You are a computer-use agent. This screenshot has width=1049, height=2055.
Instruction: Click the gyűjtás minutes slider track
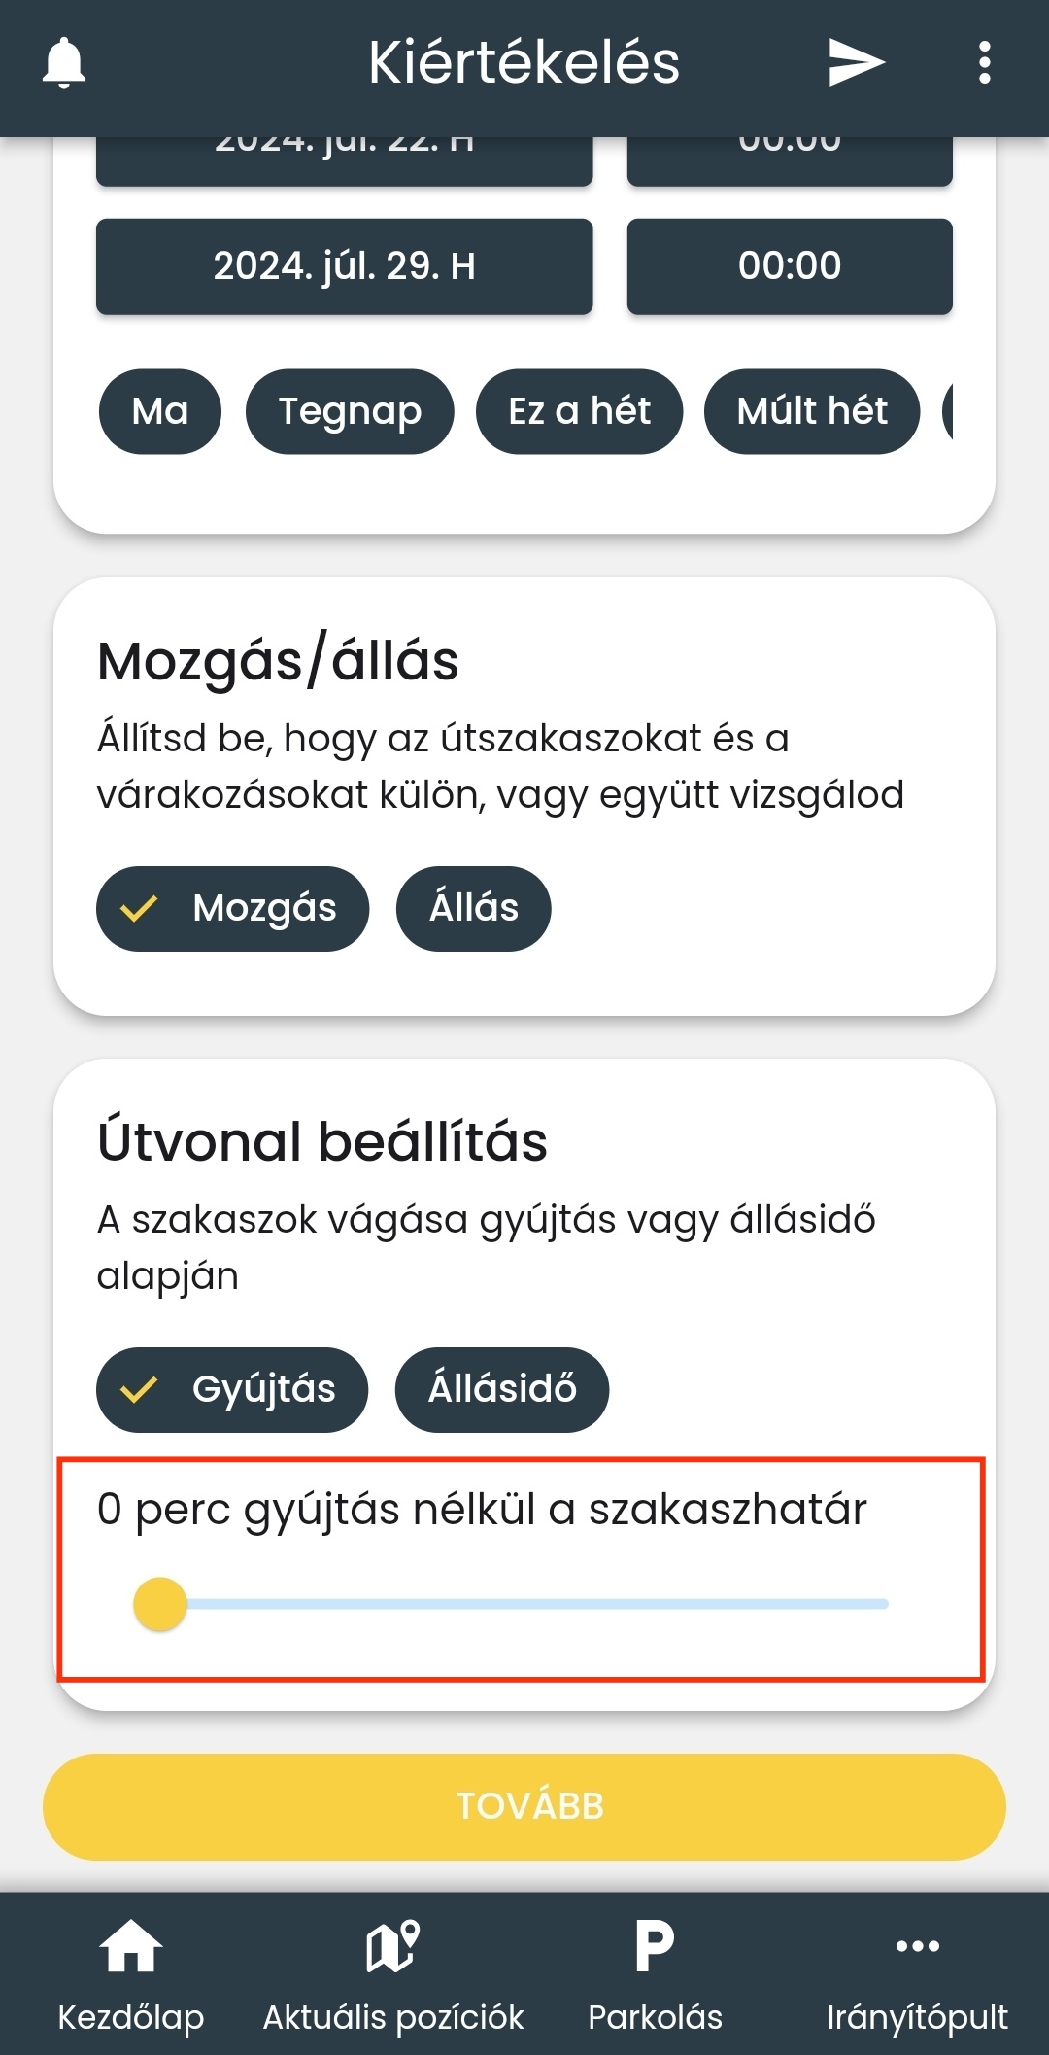point(534,1604)
